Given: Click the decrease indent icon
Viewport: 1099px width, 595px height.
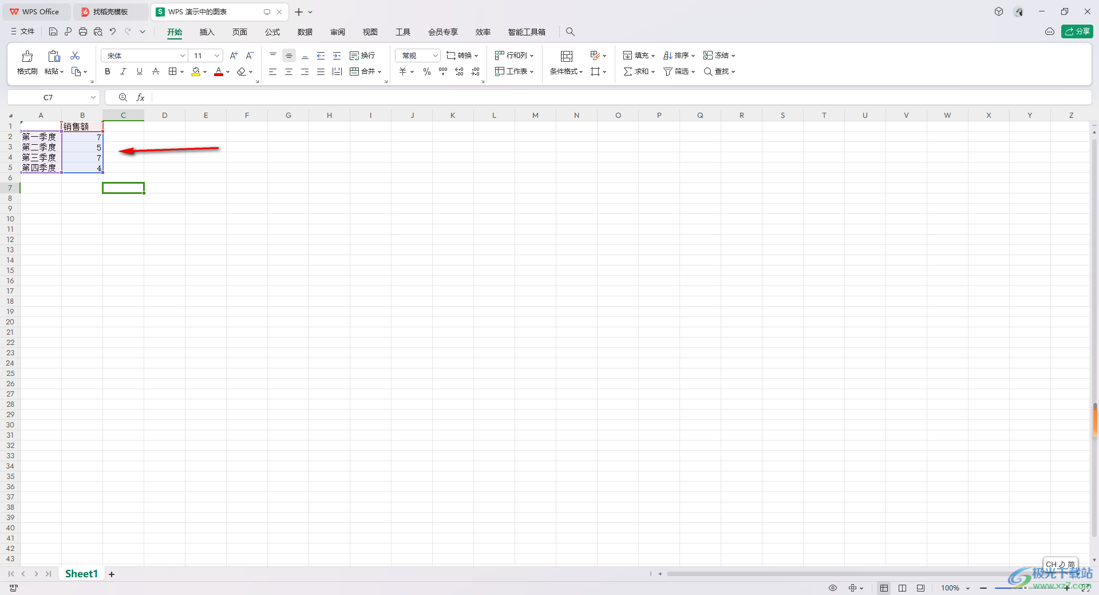Looking at the screenshot, I should point(321,55).
